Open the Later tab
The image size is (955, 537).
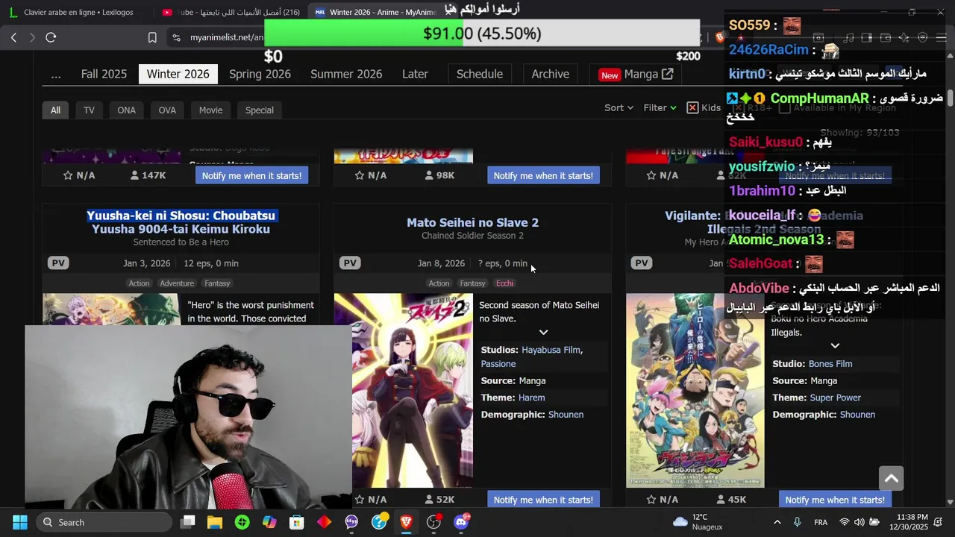415,74
